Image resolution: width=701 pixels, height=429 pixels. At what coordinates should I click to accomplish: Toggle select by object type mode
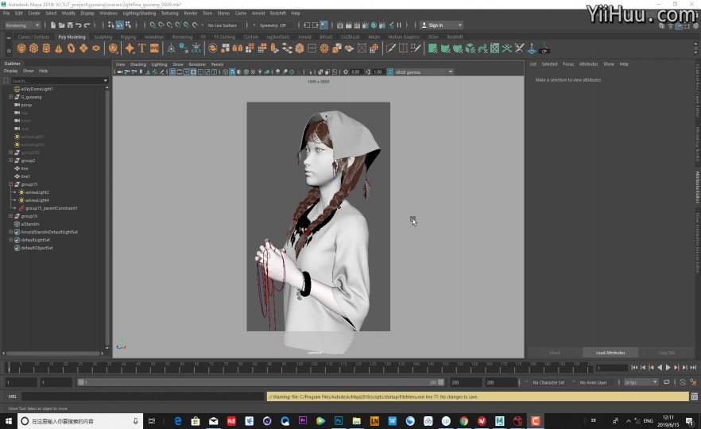pyautogui.click(x=120, y=25)
